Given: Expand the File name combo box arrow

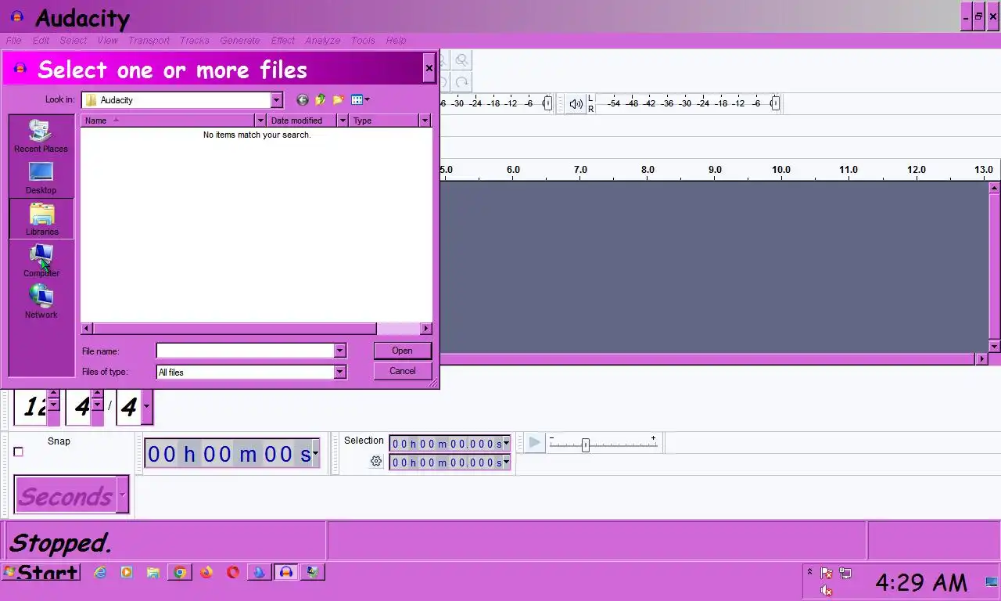Looking at the screenshot, I should point(340,351).
